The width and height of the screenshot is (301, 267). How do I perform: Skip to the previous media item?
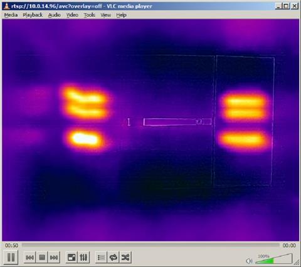(x=29, y=258)
